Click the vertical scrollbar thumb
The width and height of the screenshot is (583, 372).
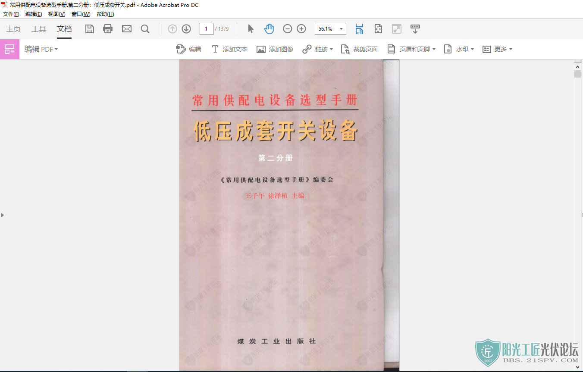coord(578,74)
